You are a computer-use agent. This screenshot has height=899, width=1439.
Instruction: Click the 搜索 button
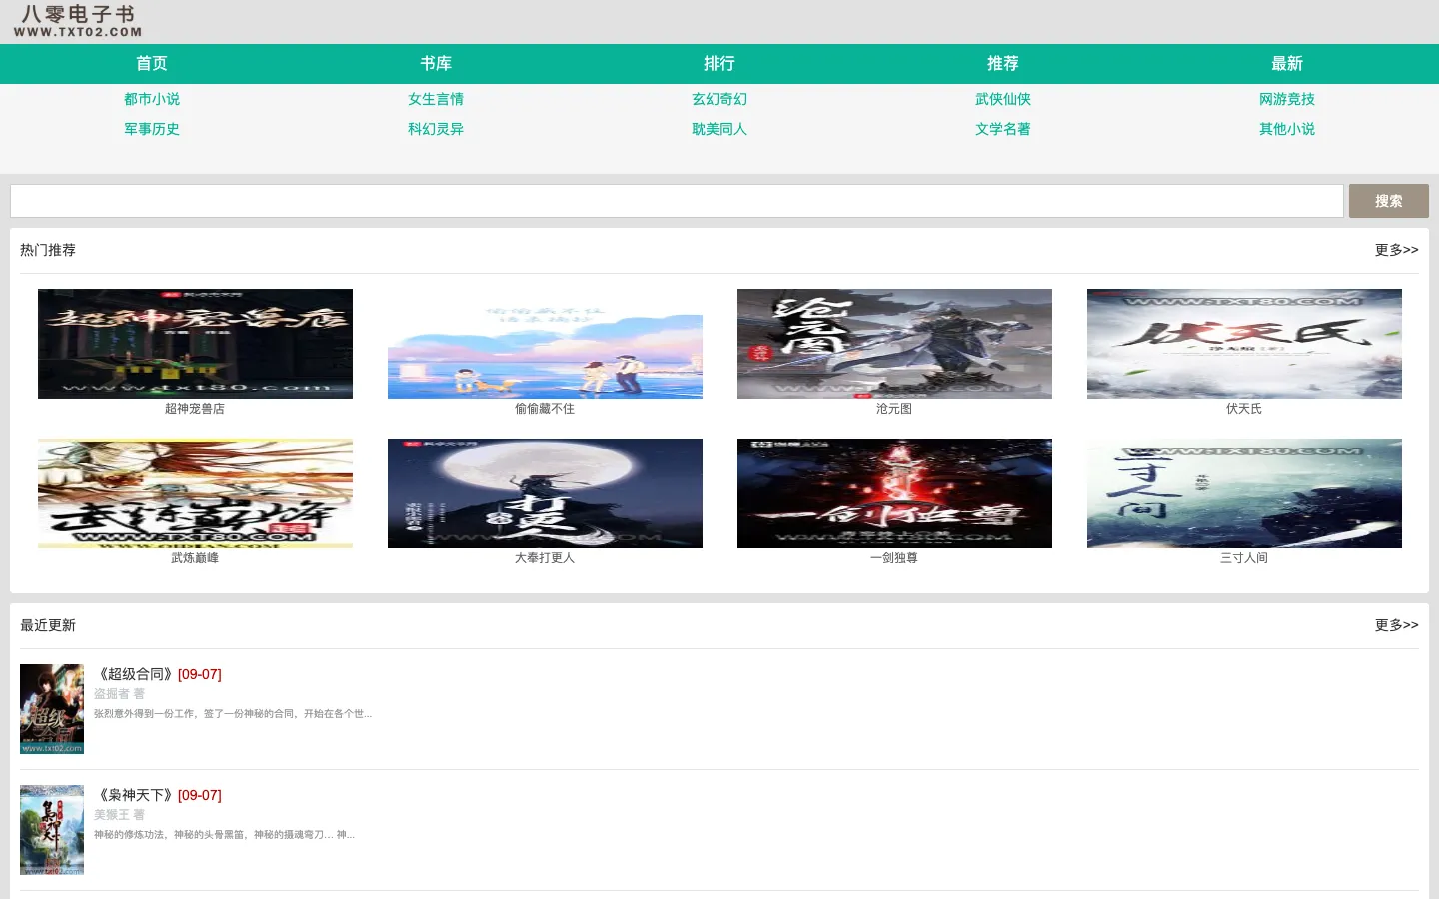1389,201
